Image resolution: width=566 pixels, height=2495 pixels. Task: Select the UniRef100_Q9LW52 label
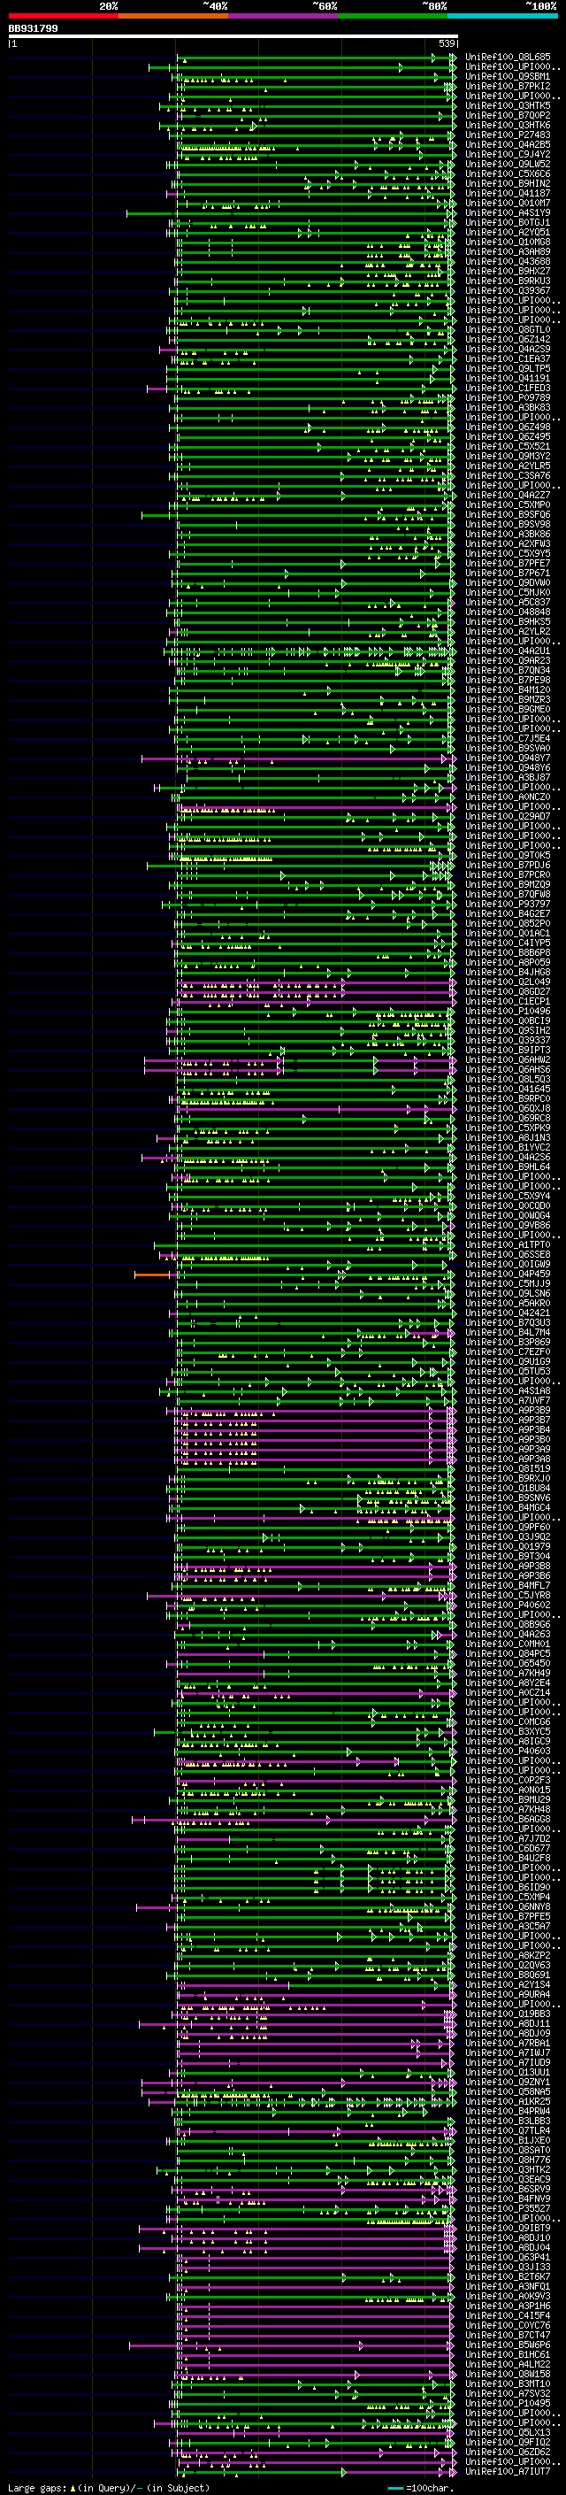click(x=508, y=164)
